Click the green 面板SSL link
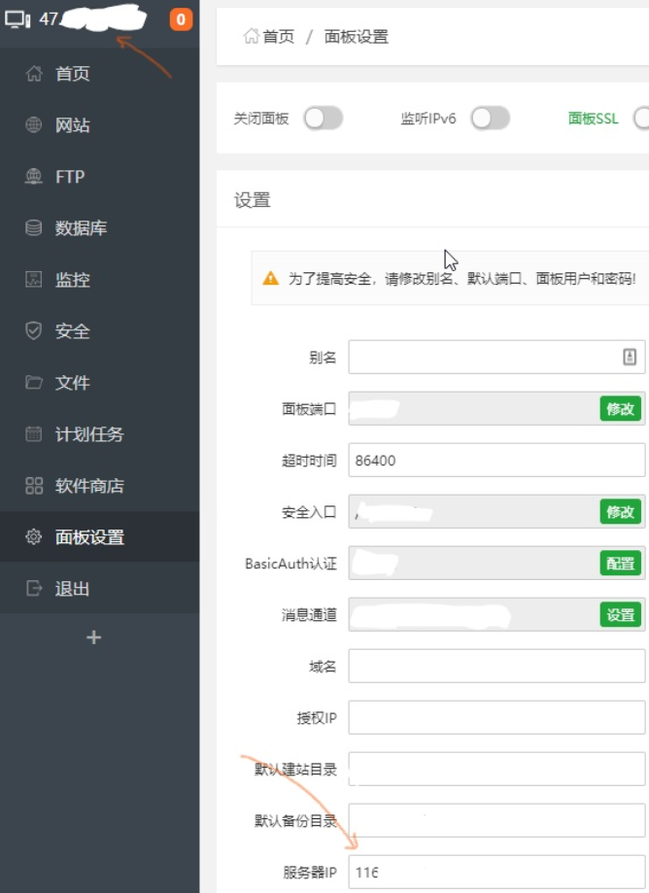The width and height of the screenshot is (649, 893). 594,119
